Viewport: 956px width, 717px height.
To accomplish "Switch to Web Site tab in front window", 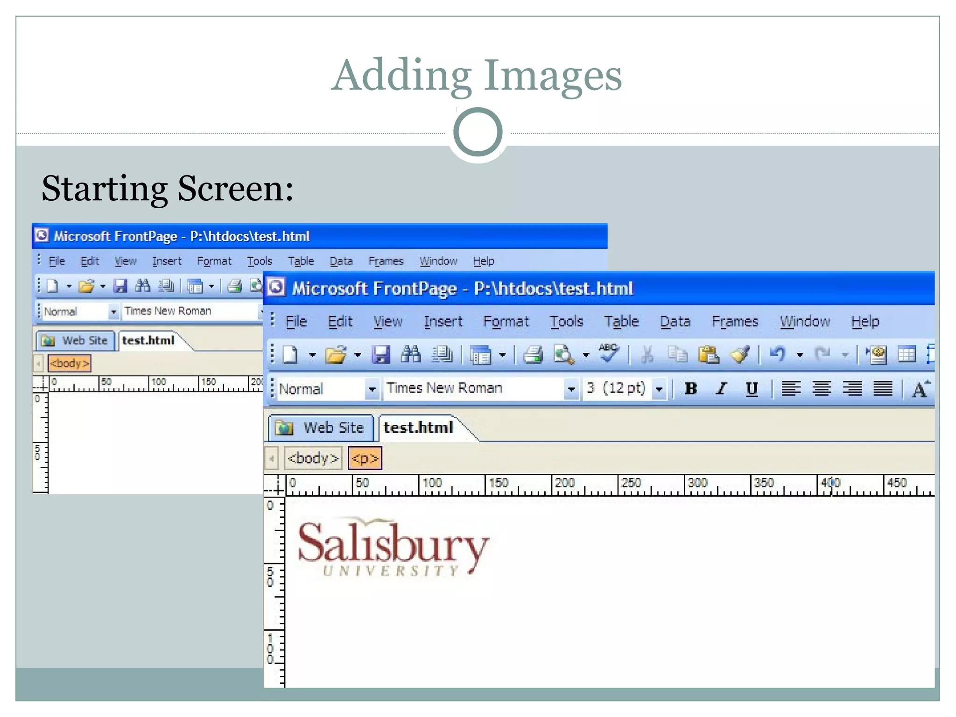I will [321, 428].
